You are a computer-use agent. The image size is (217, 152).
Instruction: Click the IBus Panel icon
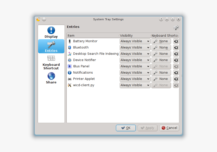tap(70, 66)
